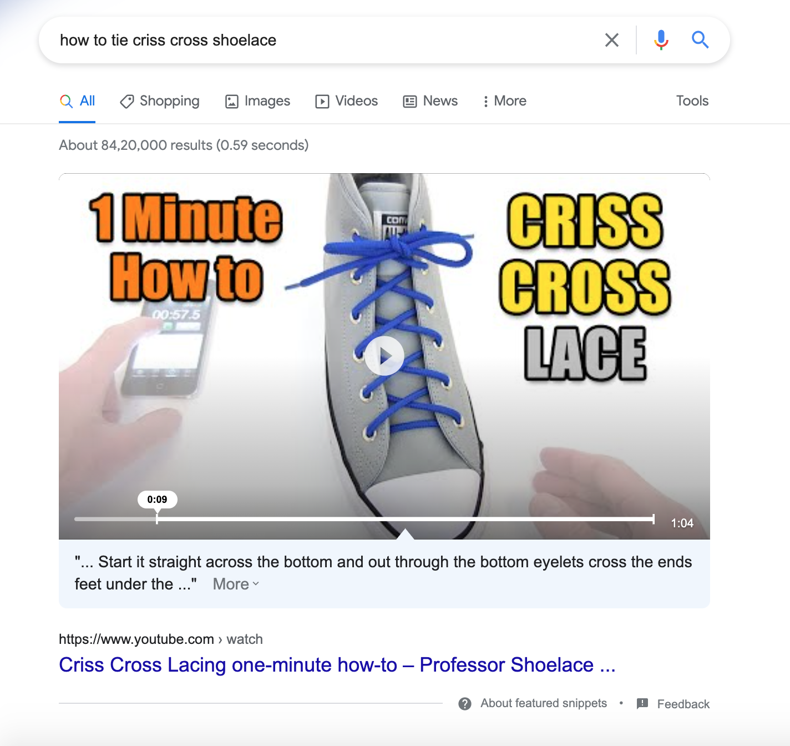This screenshot has height=746, width=790.
Task: Open the About featured snippets help icon
Action: pyautogui.click(x=465, y=704)
